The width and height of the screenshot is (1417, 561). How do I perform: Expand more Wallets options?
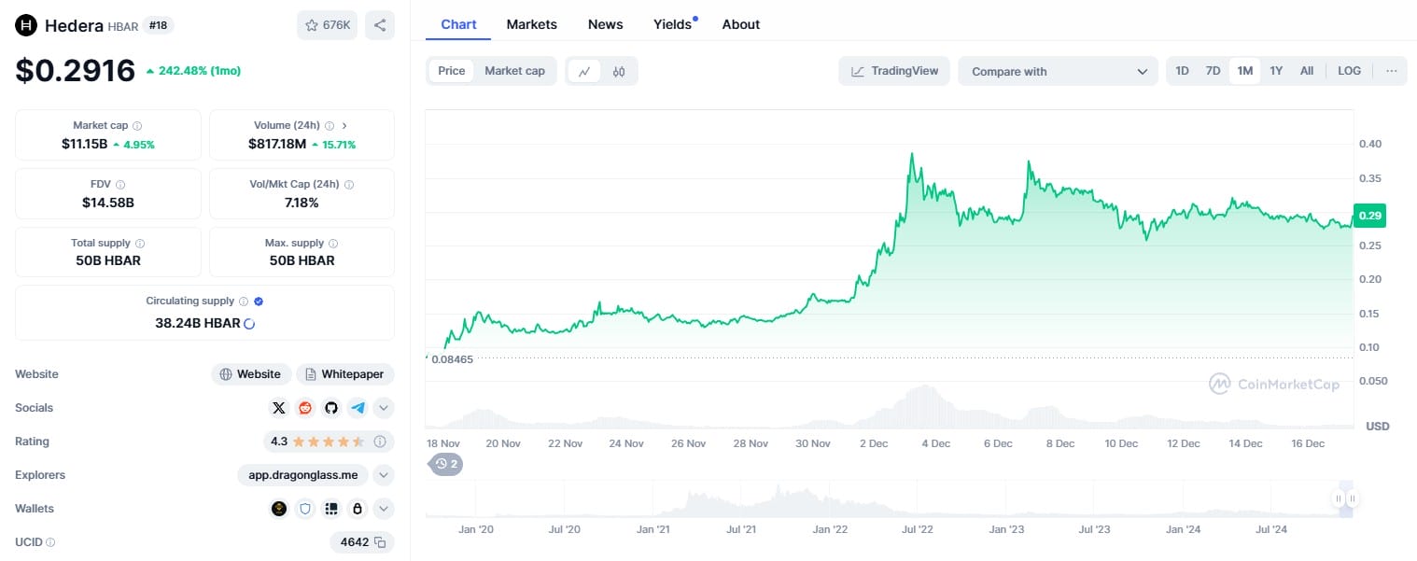(384, 509)
